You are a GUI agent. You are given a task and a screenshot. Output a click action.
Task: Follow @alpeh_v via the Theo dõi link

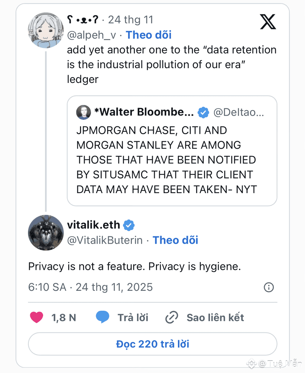pyautogui.click(x=148, y=35)
